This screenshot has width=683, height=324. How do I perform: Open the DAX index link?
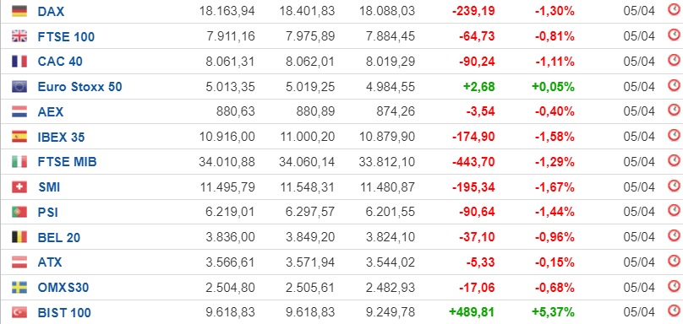point(51,12)
